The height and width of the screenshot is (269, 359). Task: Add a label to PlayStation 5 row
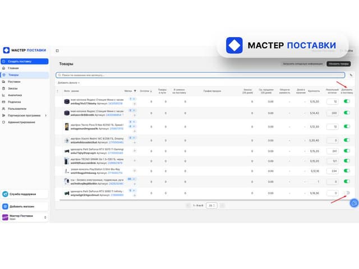click(135, 170)
